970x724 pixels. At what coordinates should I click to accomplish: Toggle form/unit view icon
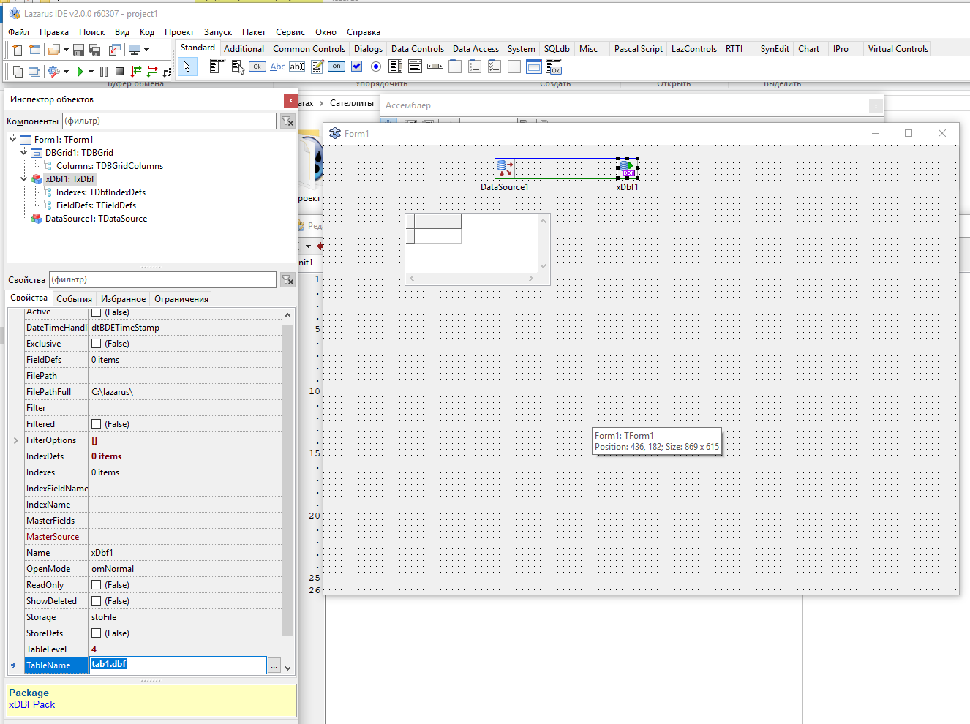click(x=115, y=50)
